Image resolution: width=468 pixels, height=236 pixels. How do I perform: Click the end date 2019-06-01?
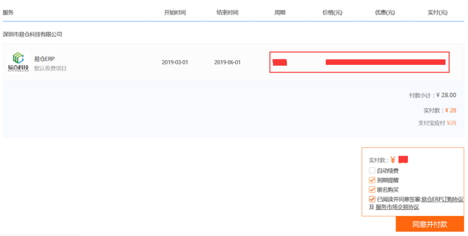point(227,62)
